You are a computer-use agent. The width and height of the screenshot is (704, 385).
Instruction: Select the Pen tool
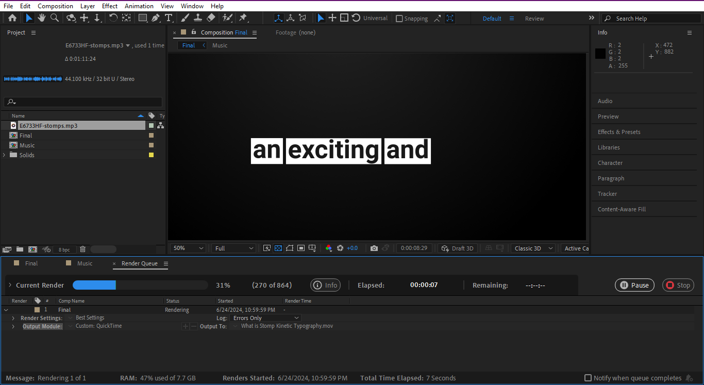156,18
